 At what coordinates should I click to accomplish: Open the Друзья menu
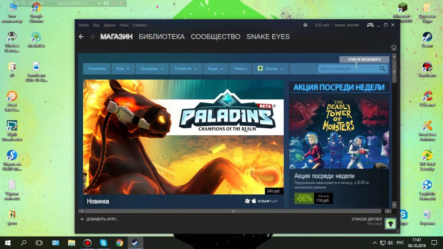point(110,25)
